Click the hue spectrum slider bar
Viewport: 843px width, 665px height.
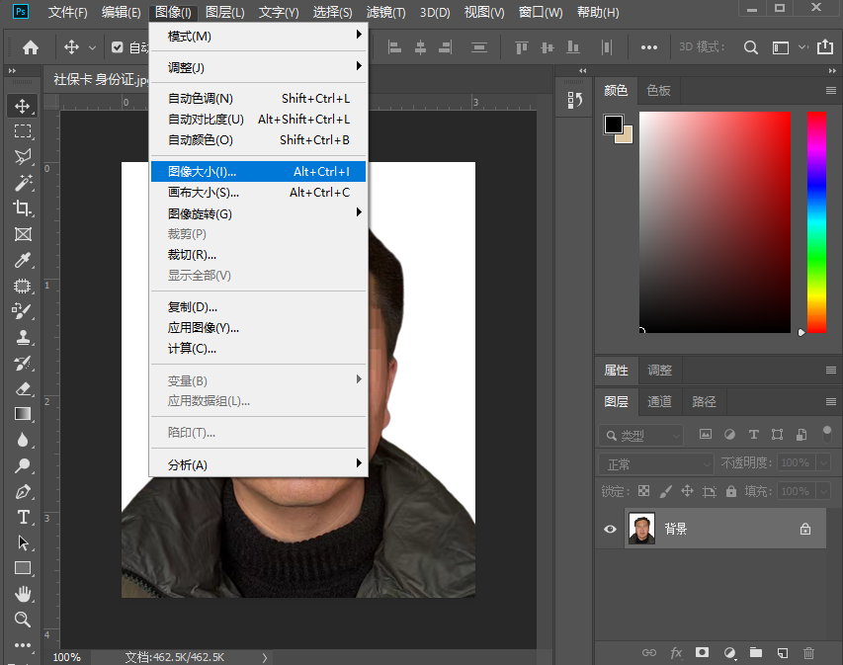pyautogui.click(x=816, y=222)
